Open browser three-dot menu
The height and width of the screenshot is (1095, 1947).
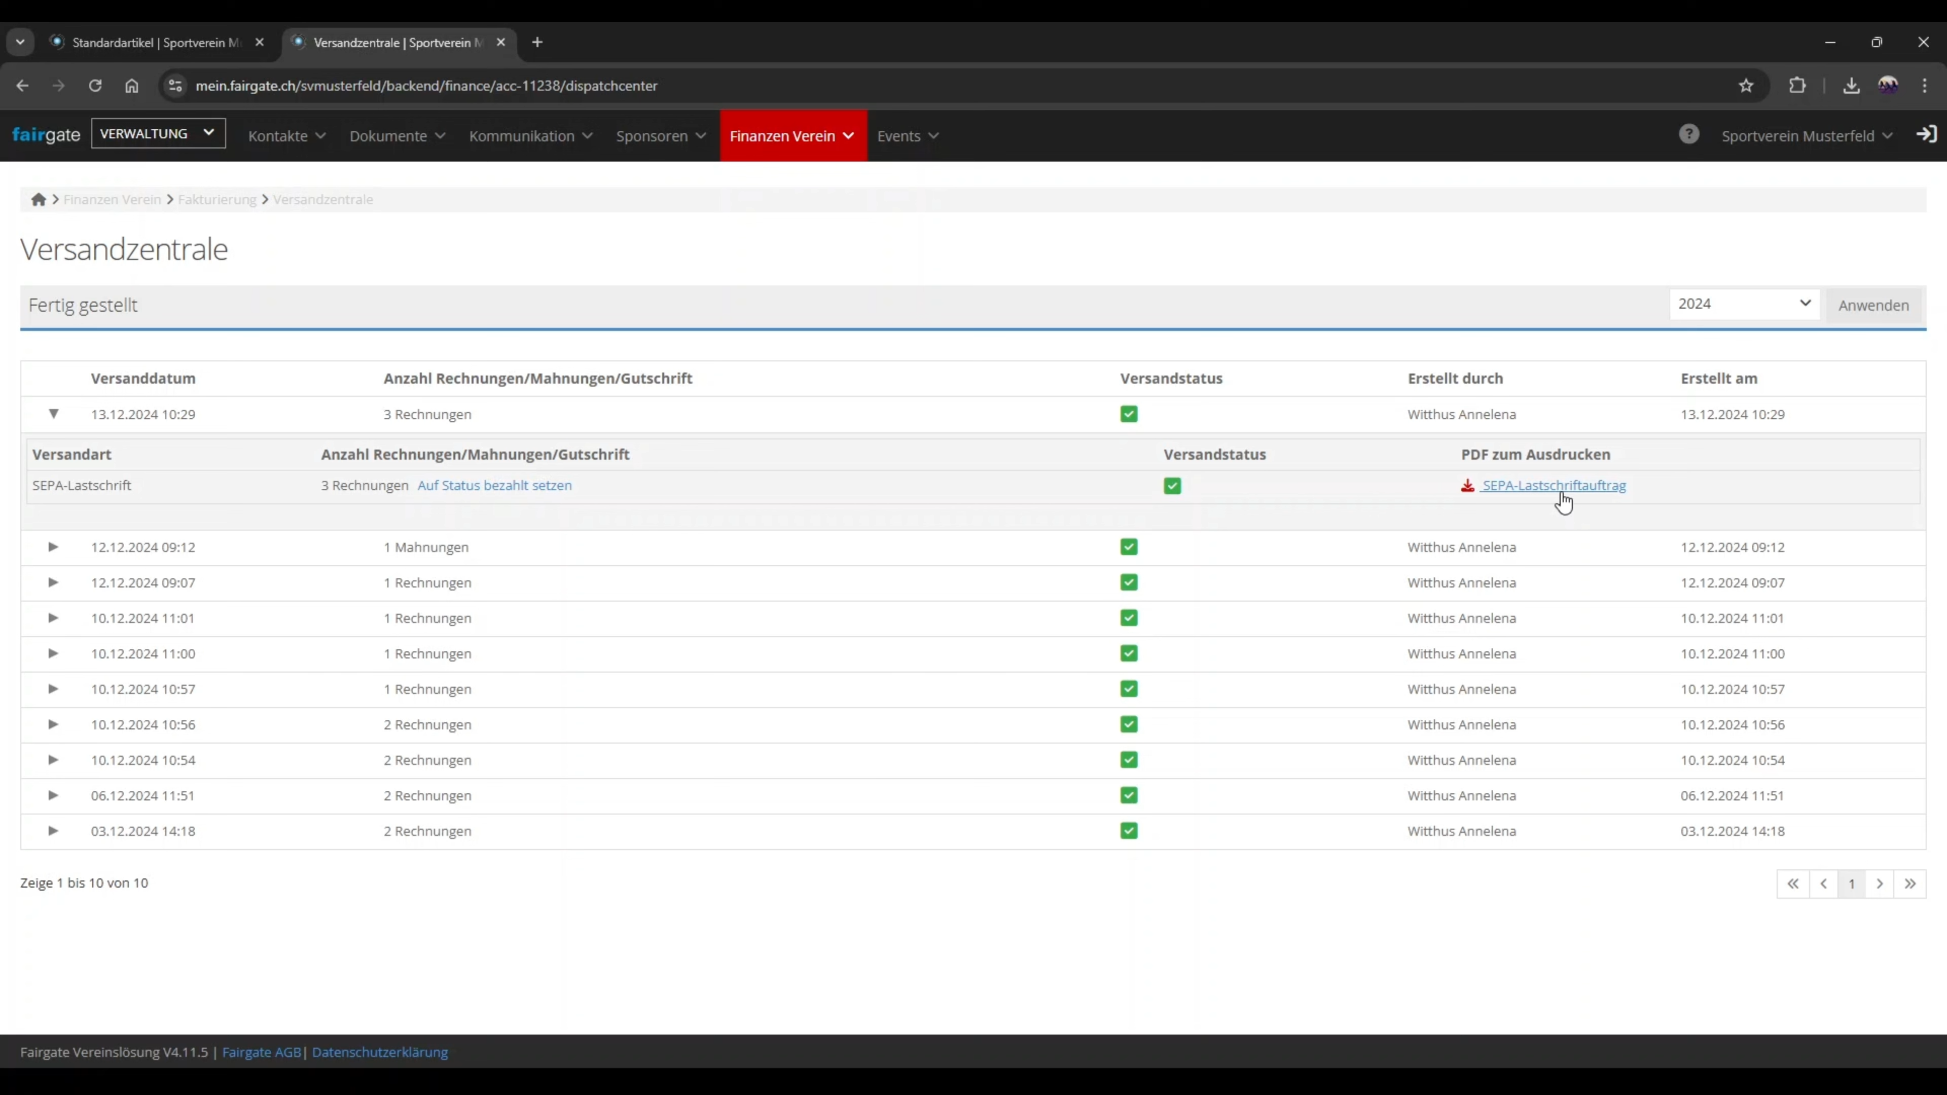coord(1924,85)
